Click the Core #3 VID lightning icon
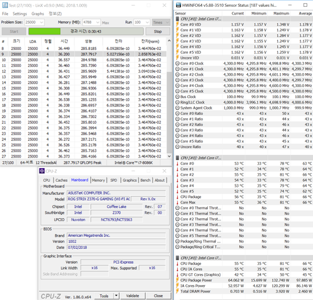 click(x=177, y=41)
